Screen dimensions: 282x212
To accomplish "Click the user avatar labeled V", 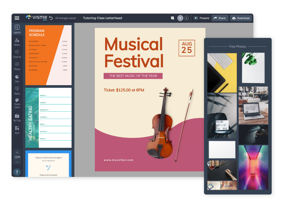I will coord(180,18).
